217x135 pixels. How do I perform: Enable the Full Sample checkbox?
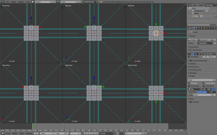coord(189,57)
